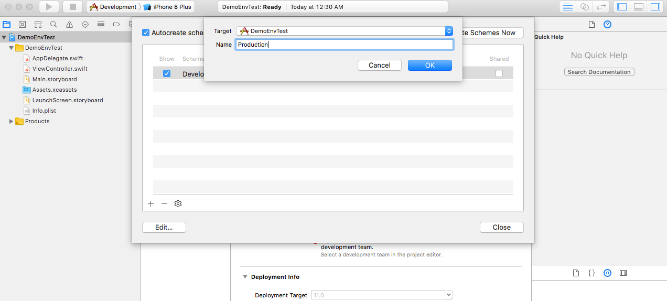
Task: Show the Media library
Action: (x=623, y=273)
